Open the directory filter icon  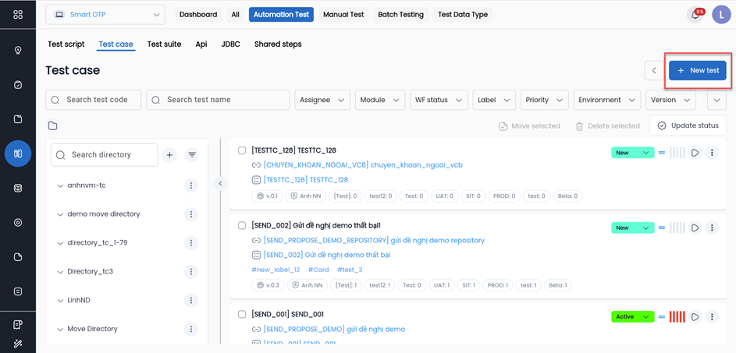192,155
